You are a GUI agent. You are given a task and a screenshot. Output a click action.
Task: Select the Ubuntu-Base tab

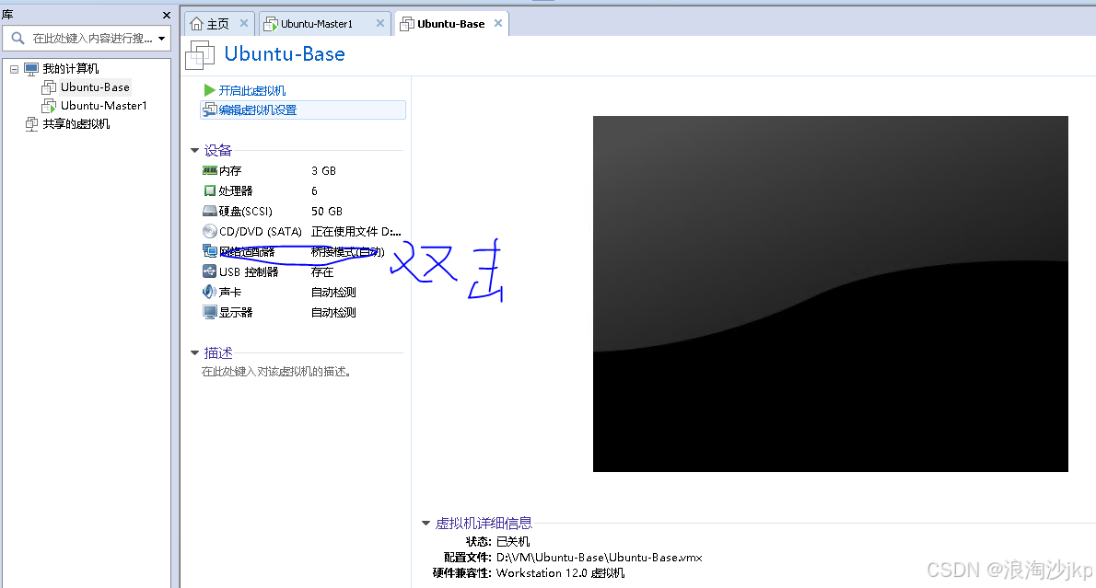tap(451, 24)
